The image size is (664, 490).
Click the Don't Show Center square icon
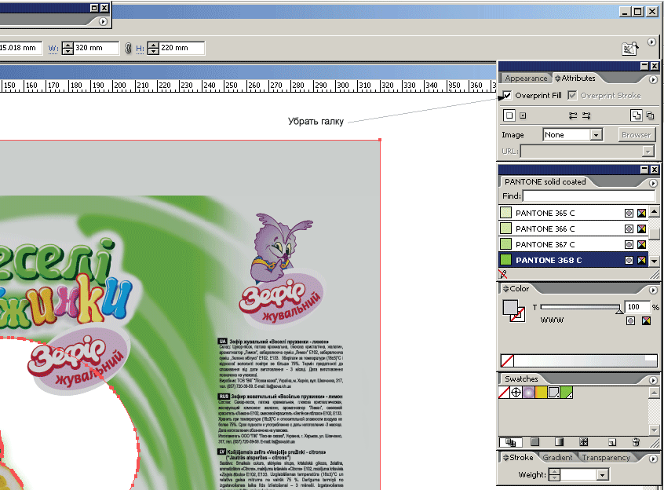click(x=509, y=115)
